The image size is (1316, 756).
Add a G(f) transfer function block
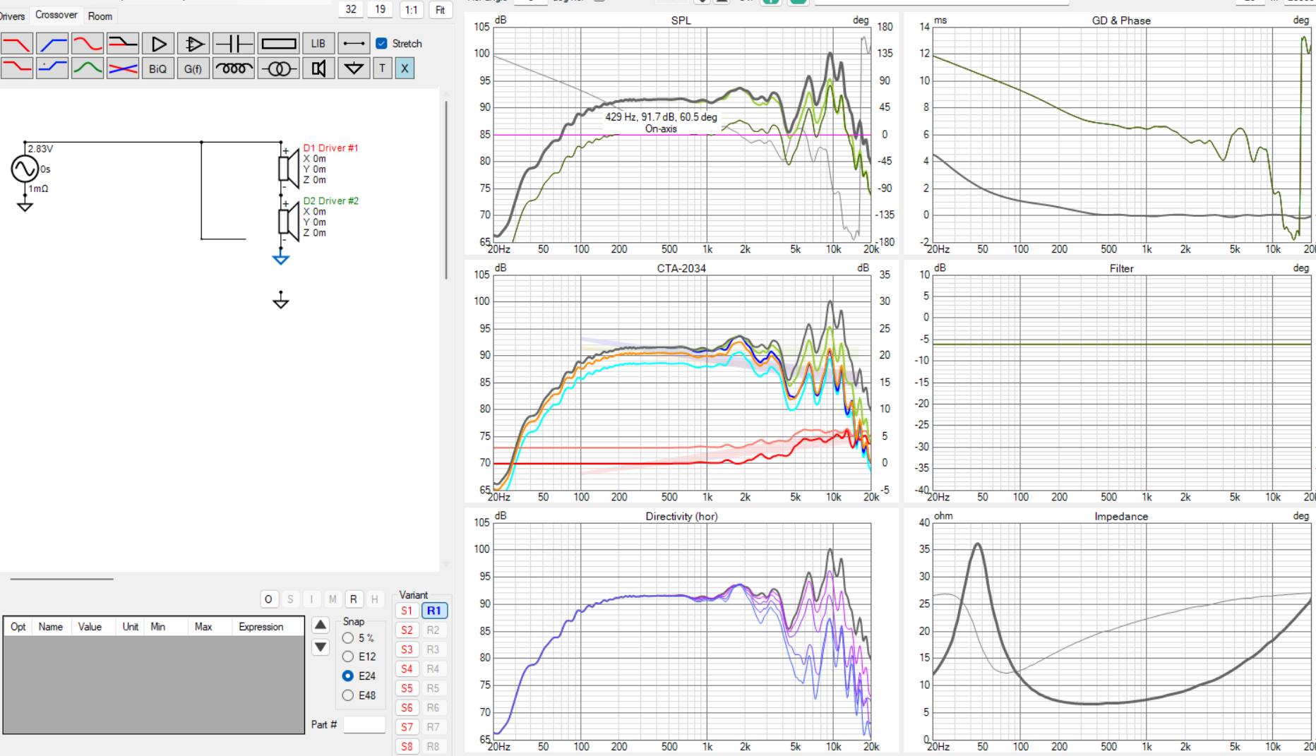193,68
